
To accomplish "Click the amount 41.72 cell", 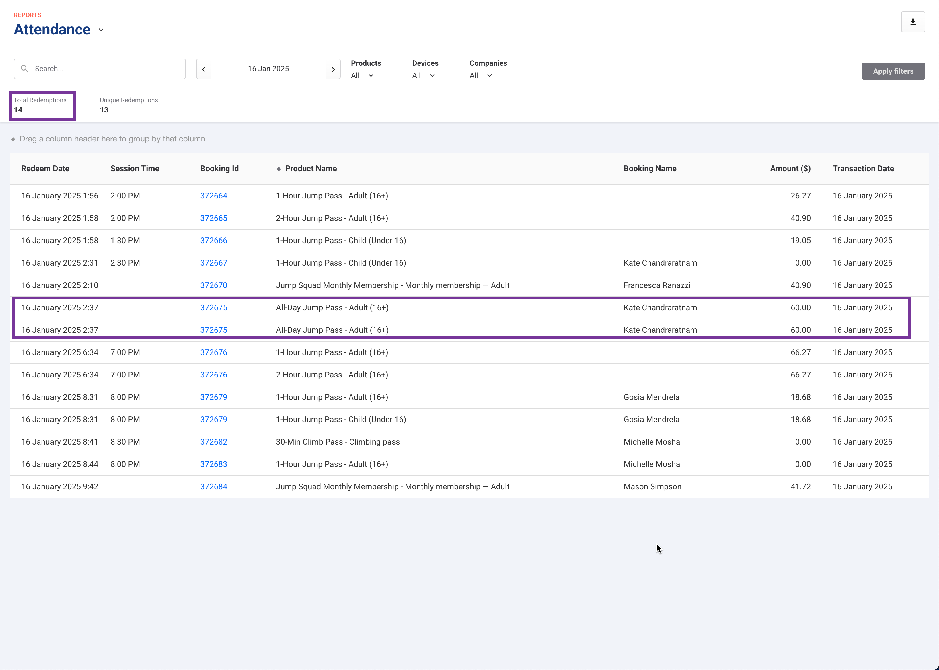I will [800, 486].
